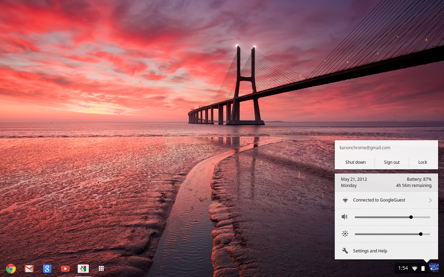Open the multicolored Google+ shelf icon
The width and height of the screenshot is (444, 277).
coord(83,268)
